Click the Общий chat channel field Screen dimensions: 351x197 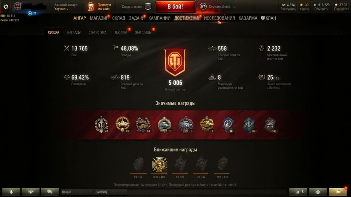[x=77, y=192]
